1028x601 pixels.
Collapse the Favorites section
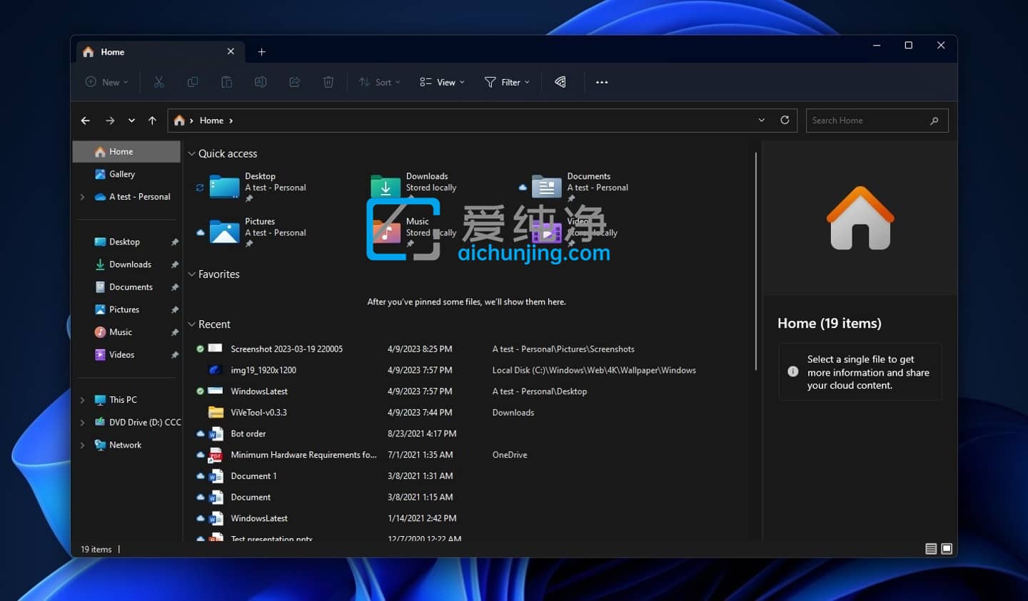[x=191, y=274]
